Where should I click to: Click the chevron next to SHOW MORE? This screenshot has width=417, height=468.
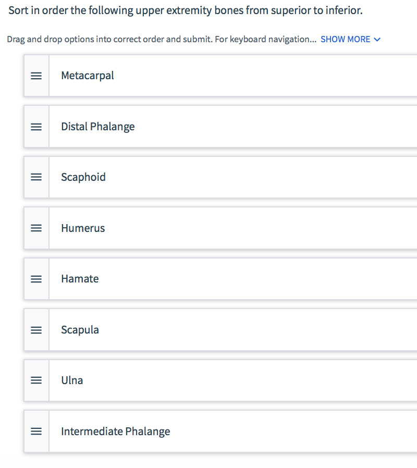tap(377, 40)
